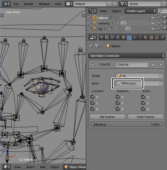Open the Visible Layers display dropdown
The width and height of the screenshot is (167, 170).
coord(140,11)
